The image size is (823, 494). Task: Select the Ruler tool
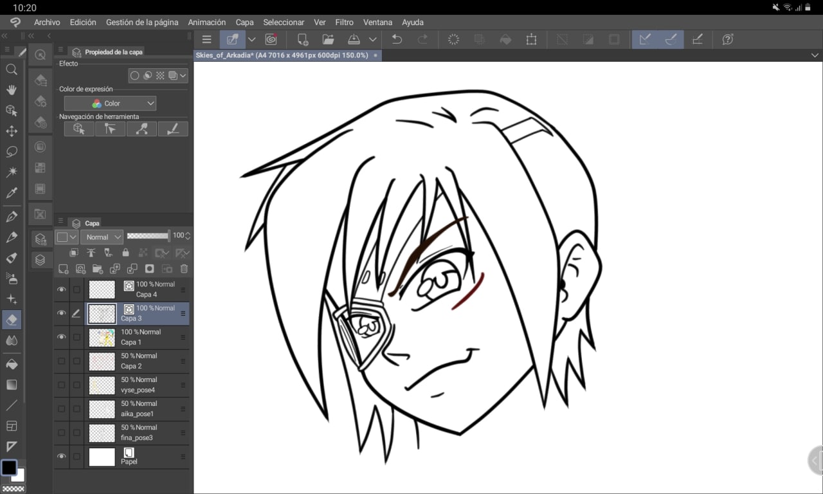(x=12, y=446)
